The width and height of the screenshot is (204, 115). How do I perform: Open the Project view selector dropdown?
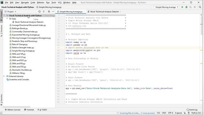(x=11, y=11)
